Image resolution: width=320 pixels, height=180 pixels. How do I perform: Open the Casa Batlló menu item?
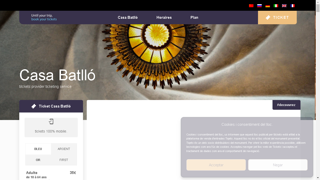pos(128,17)
